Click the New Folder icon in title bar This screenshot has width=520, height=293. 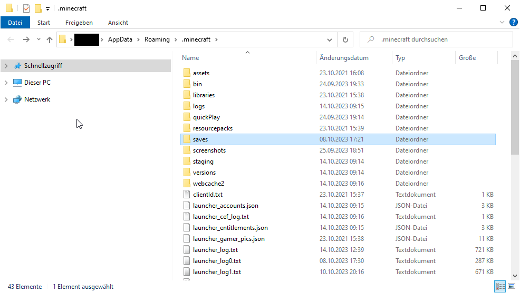pyautogui.click(x=38, y=8)
